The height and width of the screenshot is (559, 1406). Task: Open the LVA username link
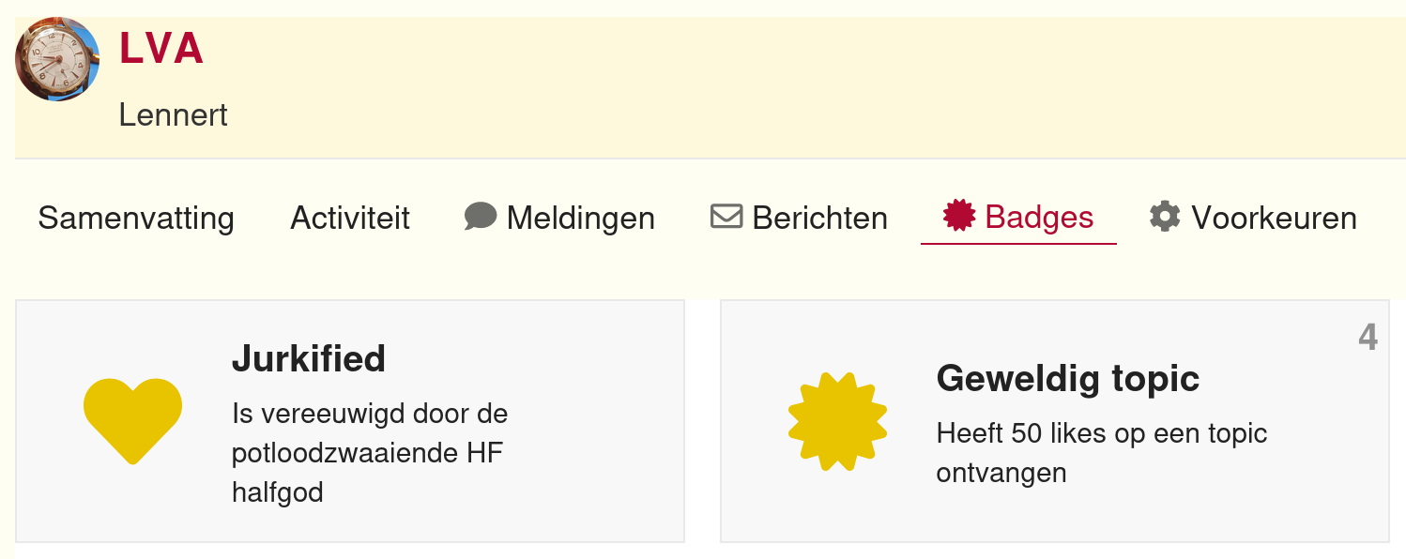coord(161,49)
